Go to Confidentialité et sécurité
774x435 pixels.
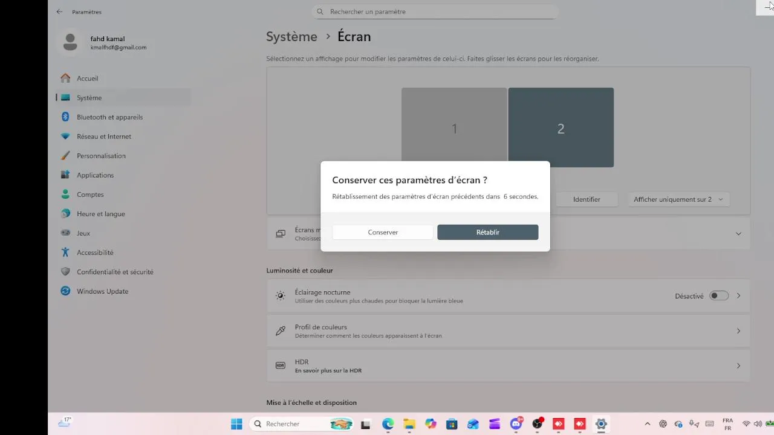[123, 272]
